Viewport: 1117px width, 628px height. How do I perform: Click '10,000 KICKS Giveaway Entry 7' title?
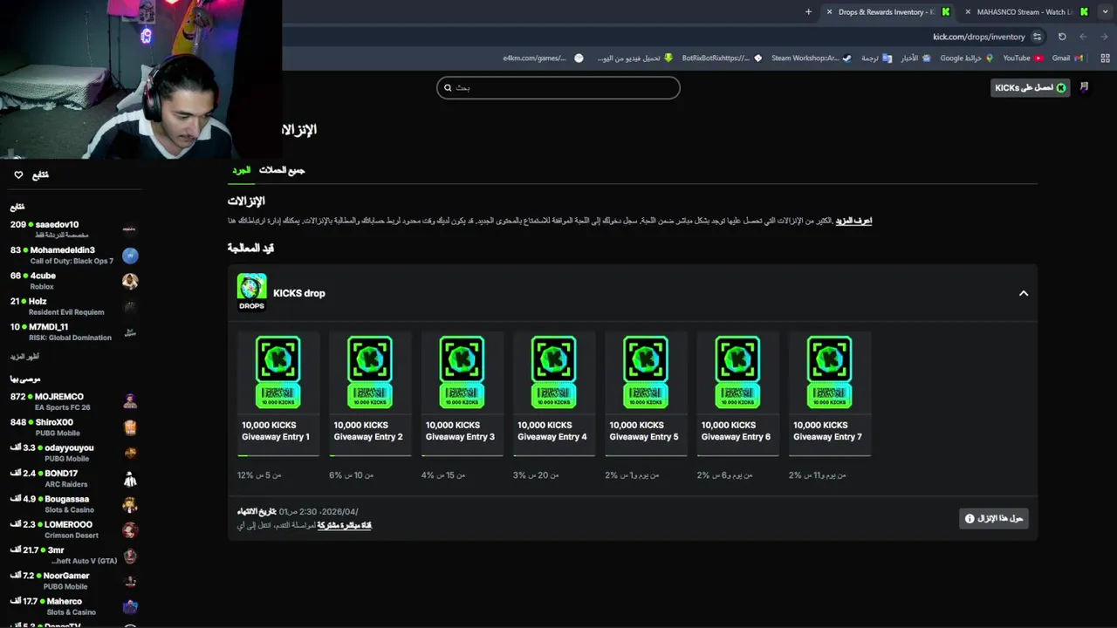827,431
